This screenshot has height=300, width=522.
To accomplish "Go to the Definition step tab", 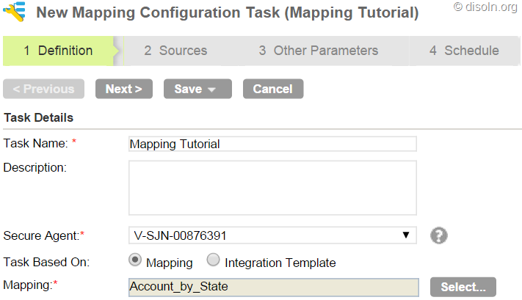I will tap(58, 51).
